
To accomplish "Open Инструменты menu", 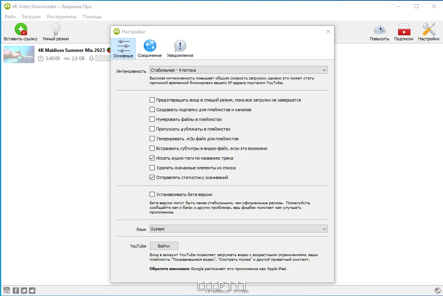I will (x=62, y=17).
